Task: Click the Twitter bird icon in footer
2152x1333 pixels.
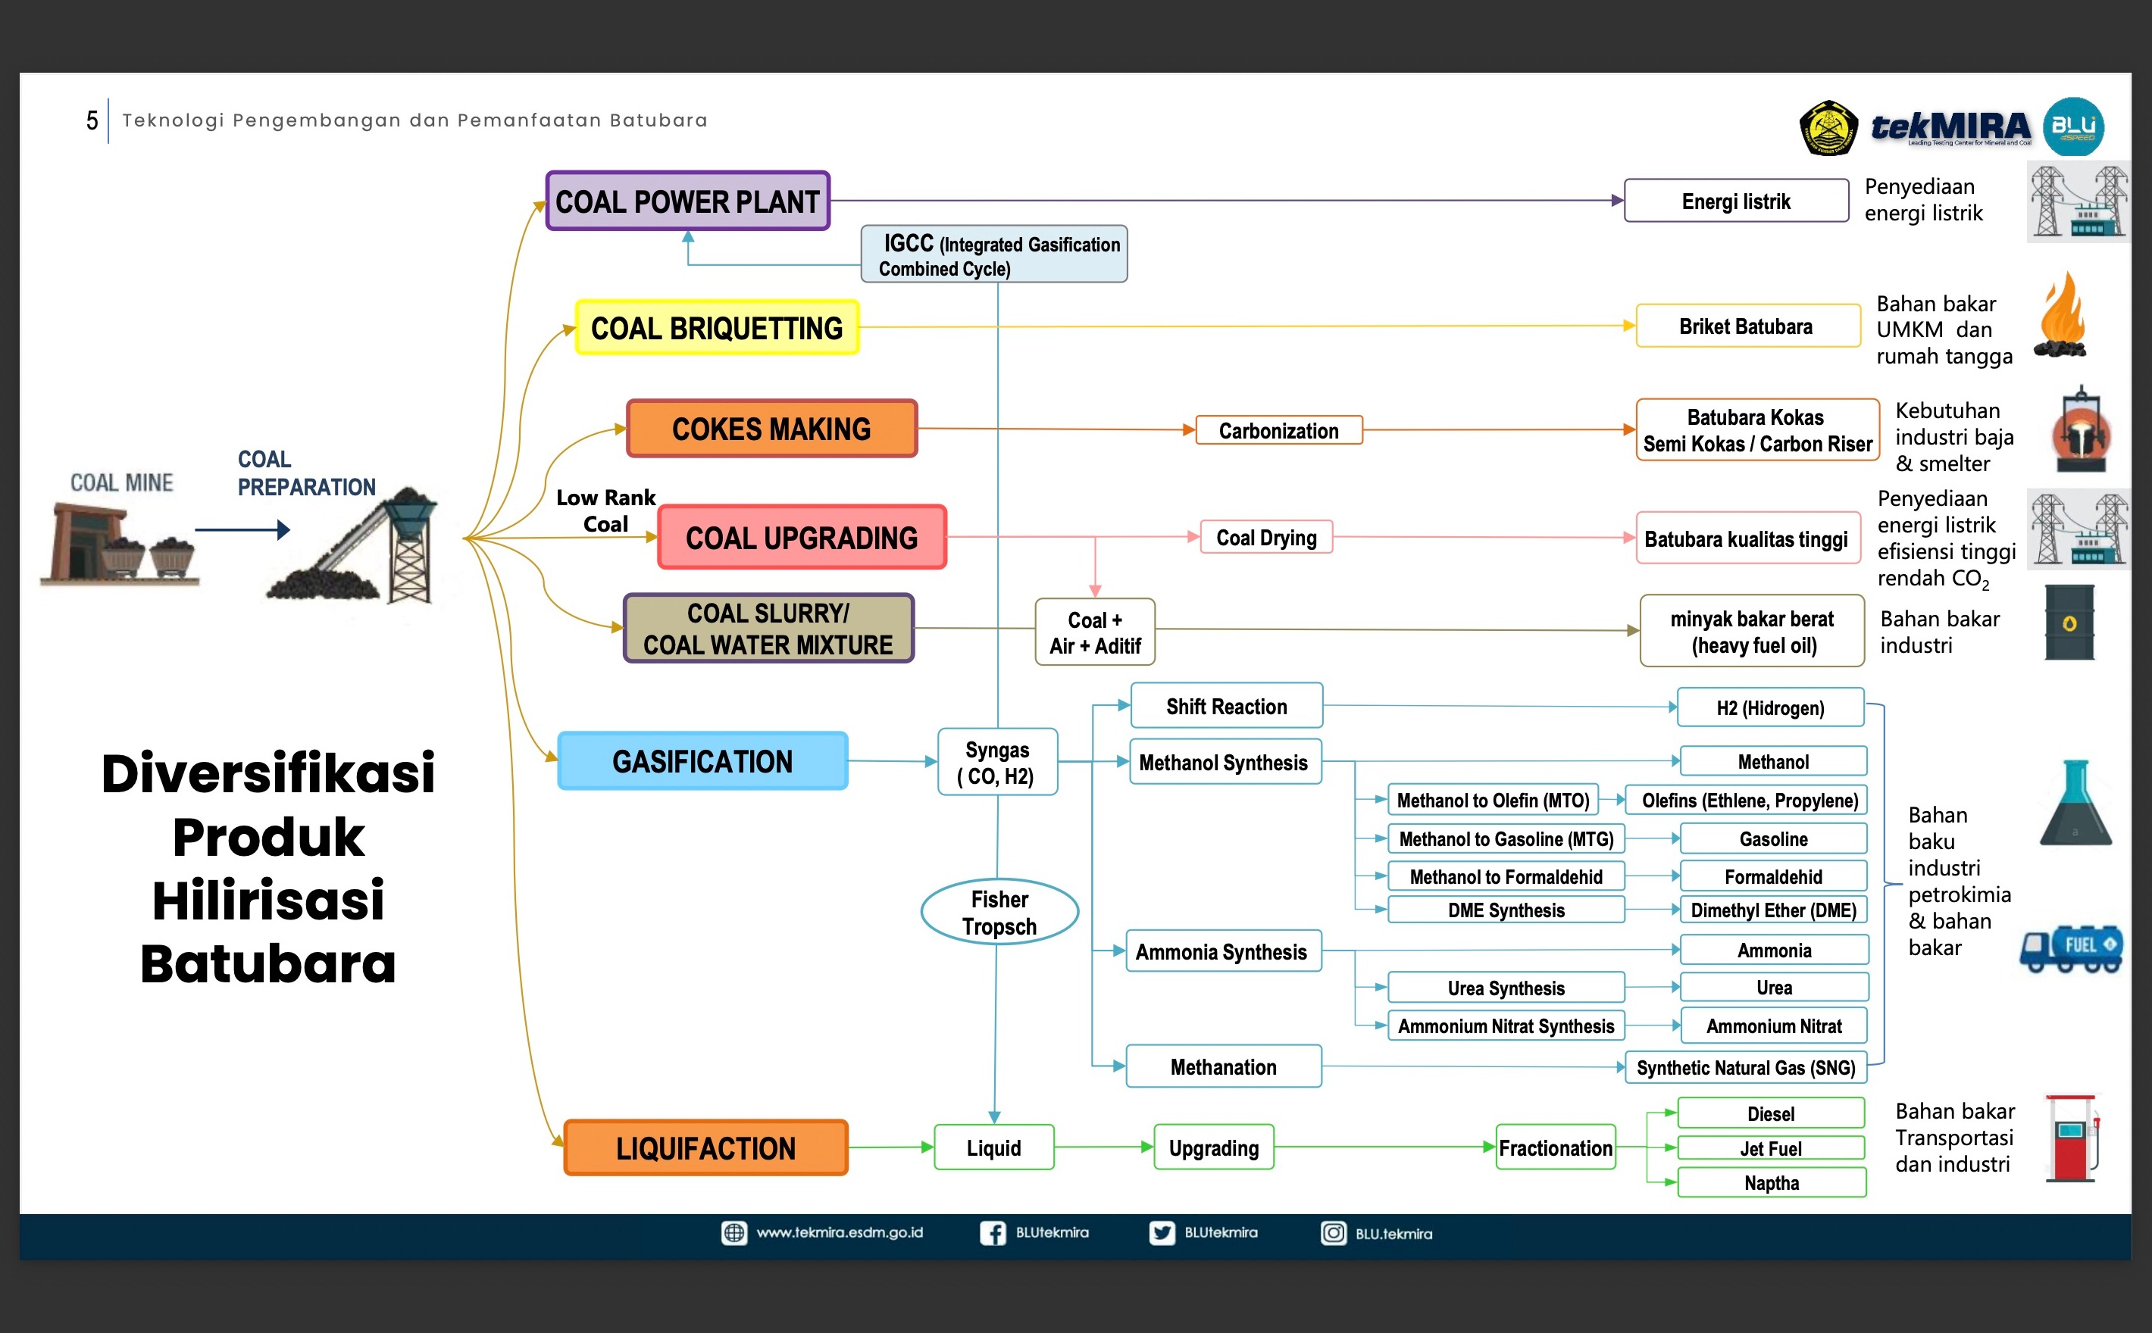Action: (1162, 1232)
